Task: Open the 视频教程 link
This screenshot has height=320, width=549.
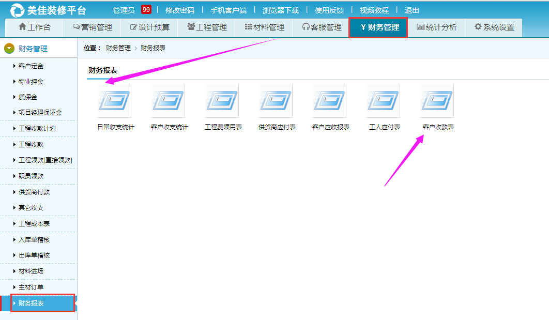Action: point(374,10)
